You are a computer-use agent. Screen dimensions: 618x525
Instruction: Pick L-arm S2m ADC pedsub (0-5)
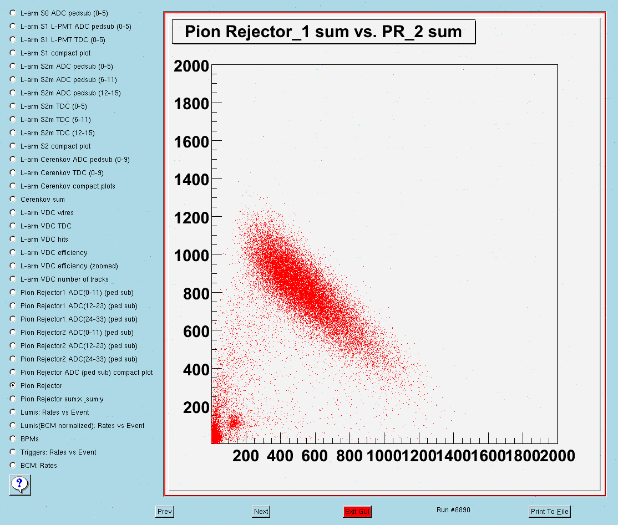pyautogui.click(x=13, y=66)
